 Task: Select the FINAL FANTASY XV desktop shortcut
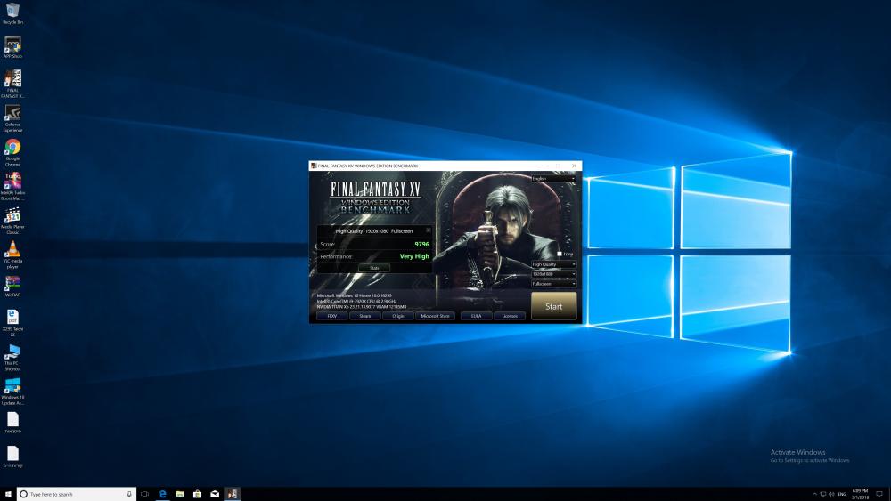(12, 84)
